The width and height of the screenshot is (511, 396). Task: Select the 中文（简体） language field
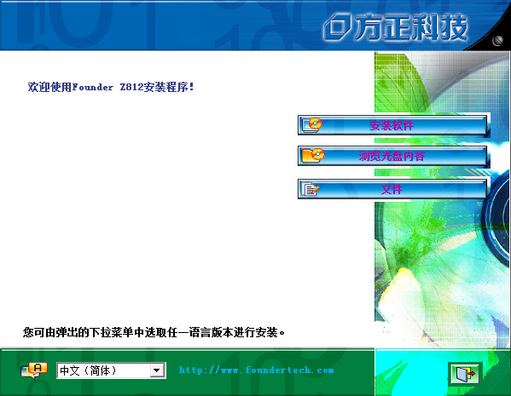(x=111, y=370)
